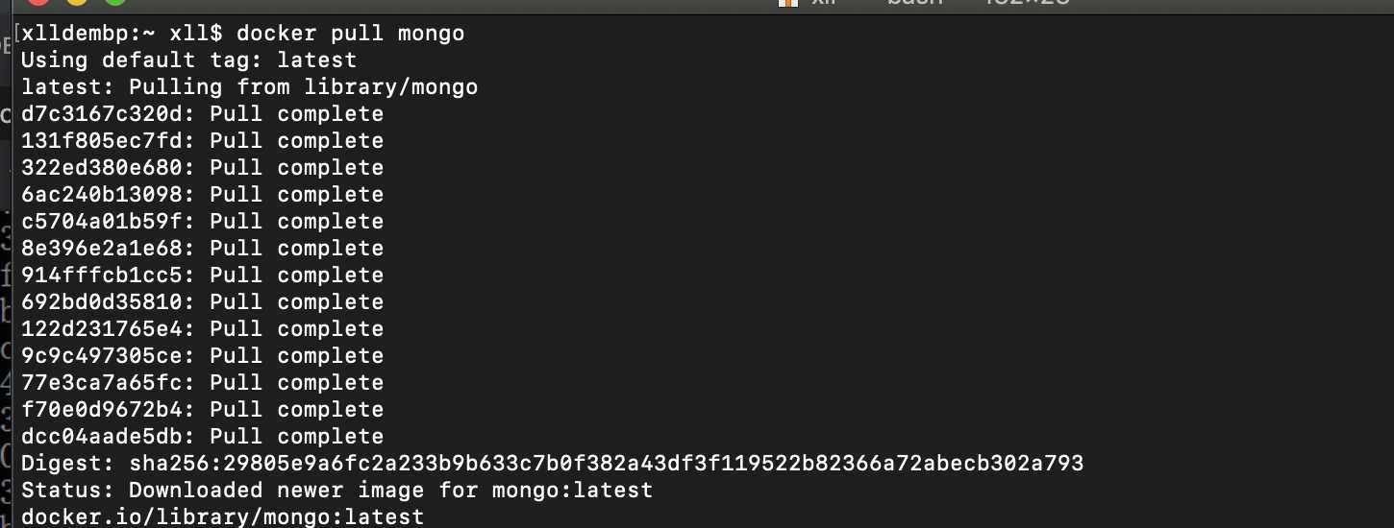Click the green zoom window button
This screenshot has width=1394, height=528.
[x=115, y=2]
